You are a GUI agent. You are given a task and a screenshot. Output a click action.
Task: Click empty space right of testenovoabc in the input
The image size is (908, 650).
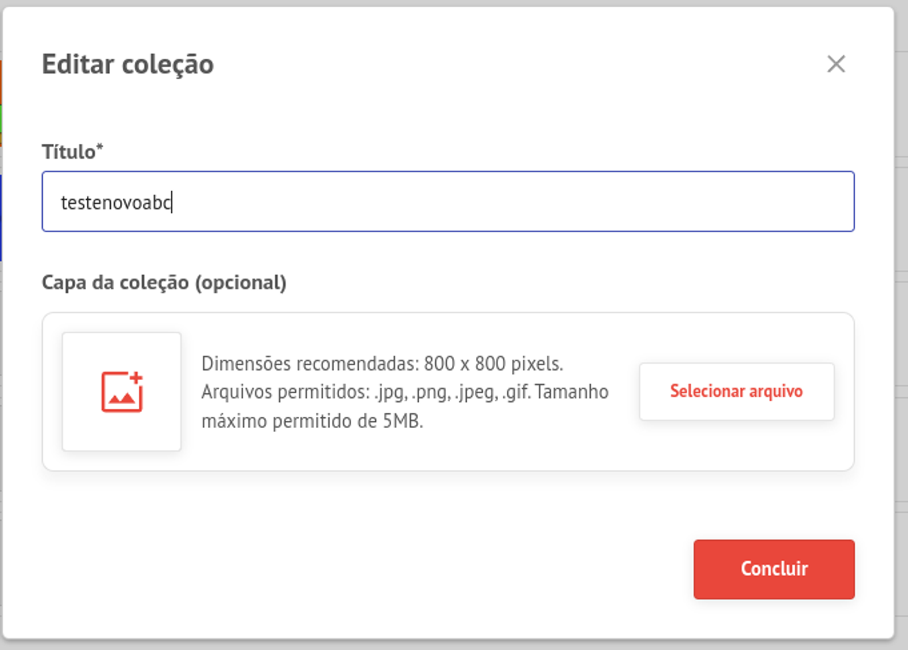pyautogui.click(x=514, y=201)
